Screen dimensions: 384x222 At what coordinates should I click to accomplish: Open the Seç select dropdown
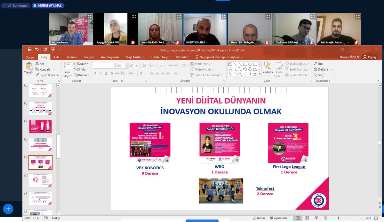tap(319, 75)
